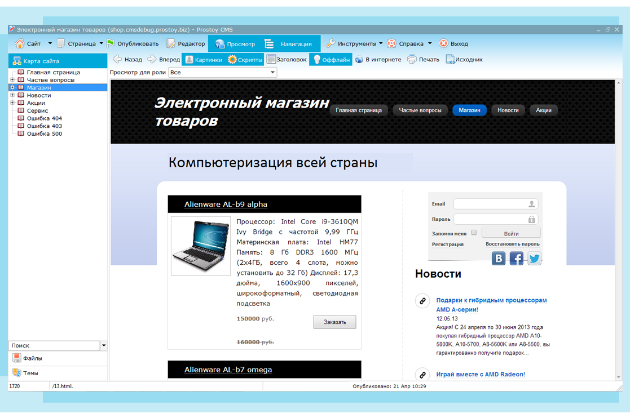Click the Страница page icon

(61, 43)
